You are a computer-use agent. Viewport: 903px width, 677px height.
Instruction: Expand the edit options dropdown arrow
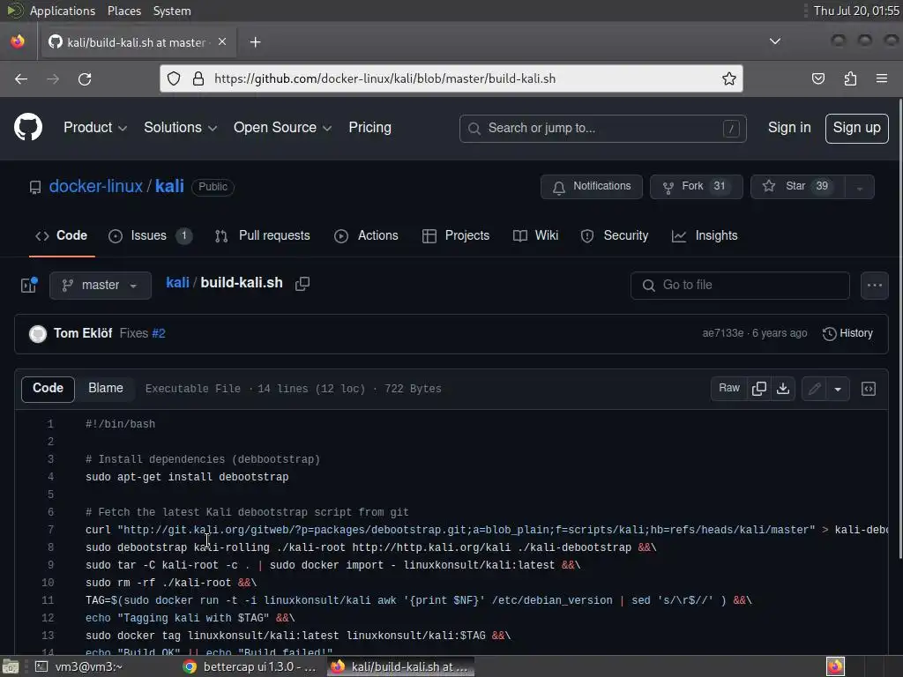pyautogui.click(x=838, y=389)
